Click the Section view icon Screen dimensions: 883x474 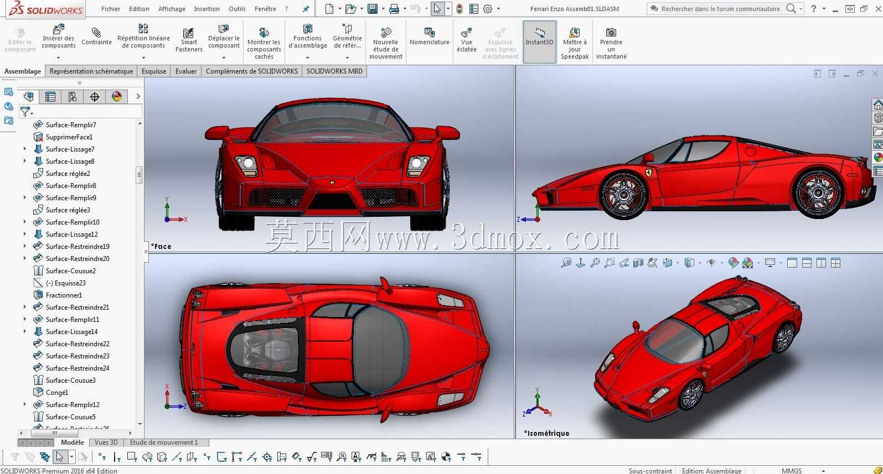[x=638, y=263]
